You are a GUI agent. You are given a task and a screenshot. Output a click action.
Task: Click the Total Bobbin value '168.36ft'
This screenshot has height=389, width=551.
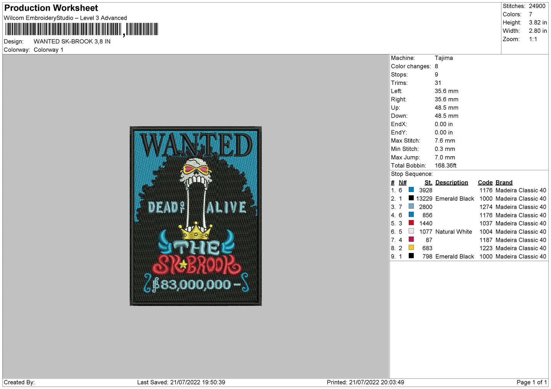click(446, 166)
